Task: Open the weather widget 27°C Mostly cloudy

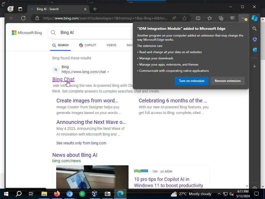Action: pyautogui.click(x=191, y=194)
